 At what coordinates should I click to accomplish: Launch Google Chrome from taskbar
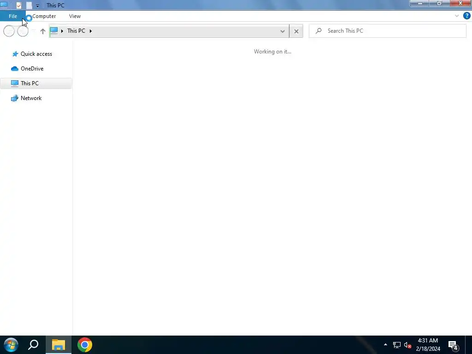[x=85, y=345]
